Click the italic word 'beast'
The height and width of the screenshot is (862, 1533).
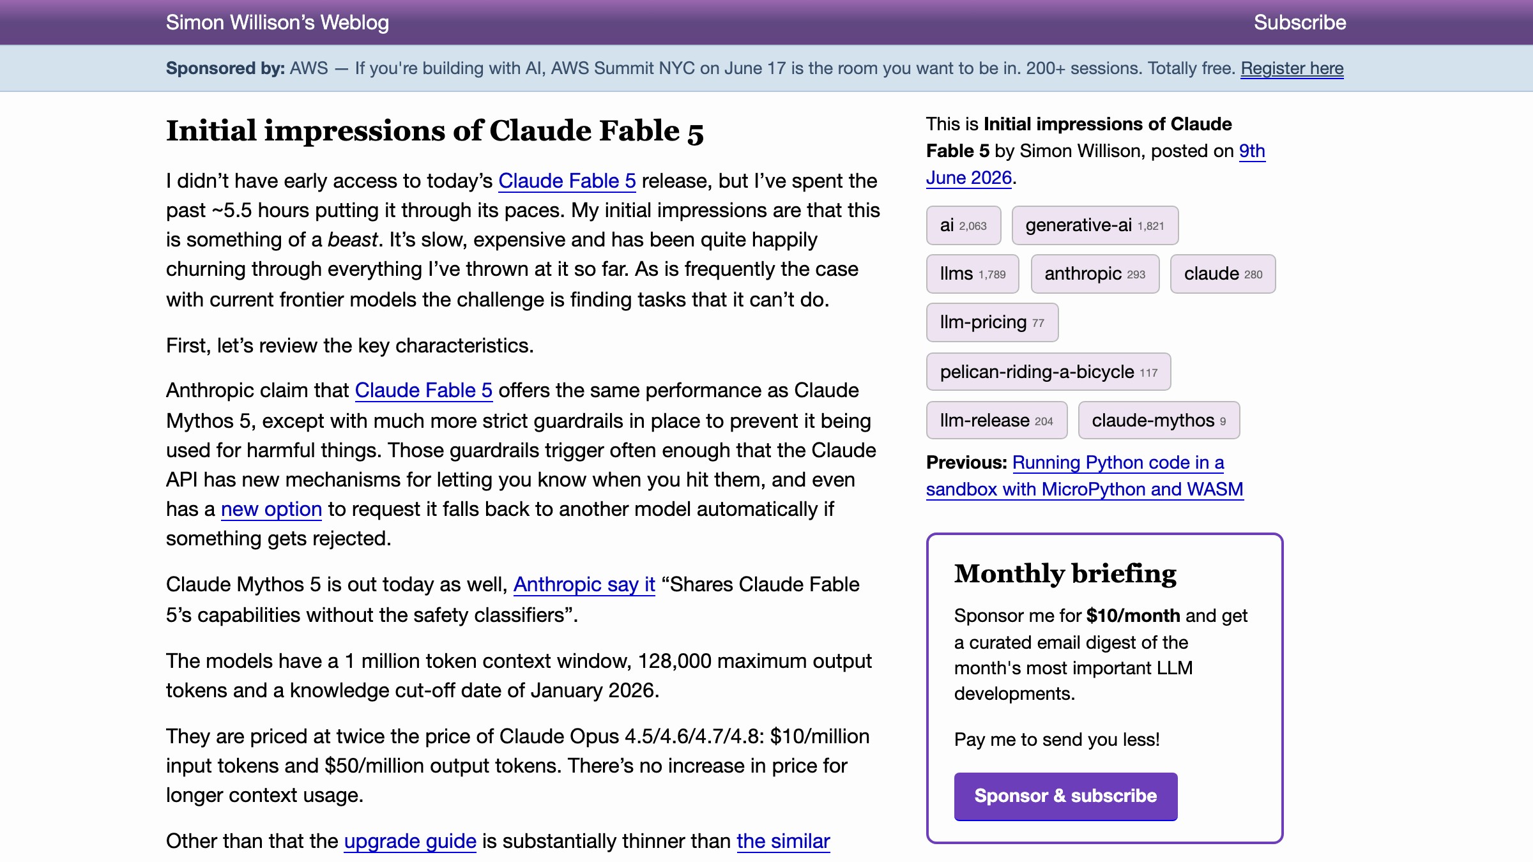click(353, 239)
